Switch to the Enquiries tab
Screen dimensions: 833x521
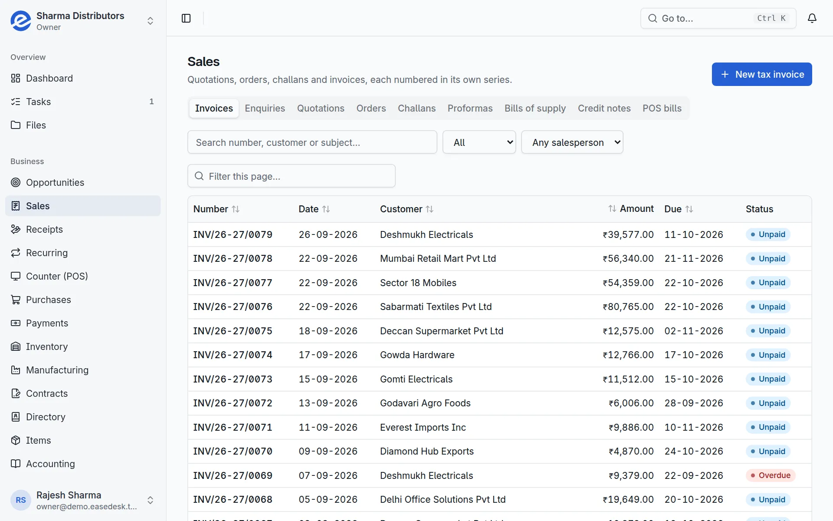tap(265, 109)
